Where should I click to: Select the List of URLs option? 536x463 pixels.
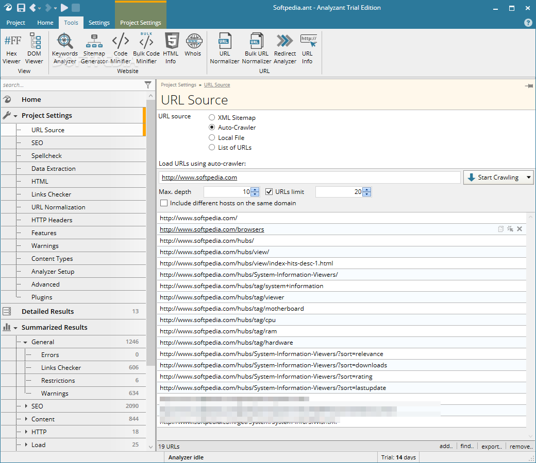(x=212, y=148)
